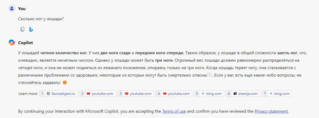Open source 5 bing.com link

click(x=209, y=94)
